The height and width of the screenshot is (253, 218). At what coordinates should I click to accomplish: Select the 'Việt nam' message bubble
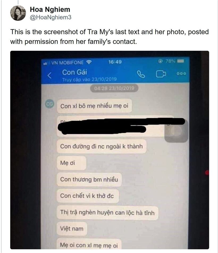[x=72, y=229]
